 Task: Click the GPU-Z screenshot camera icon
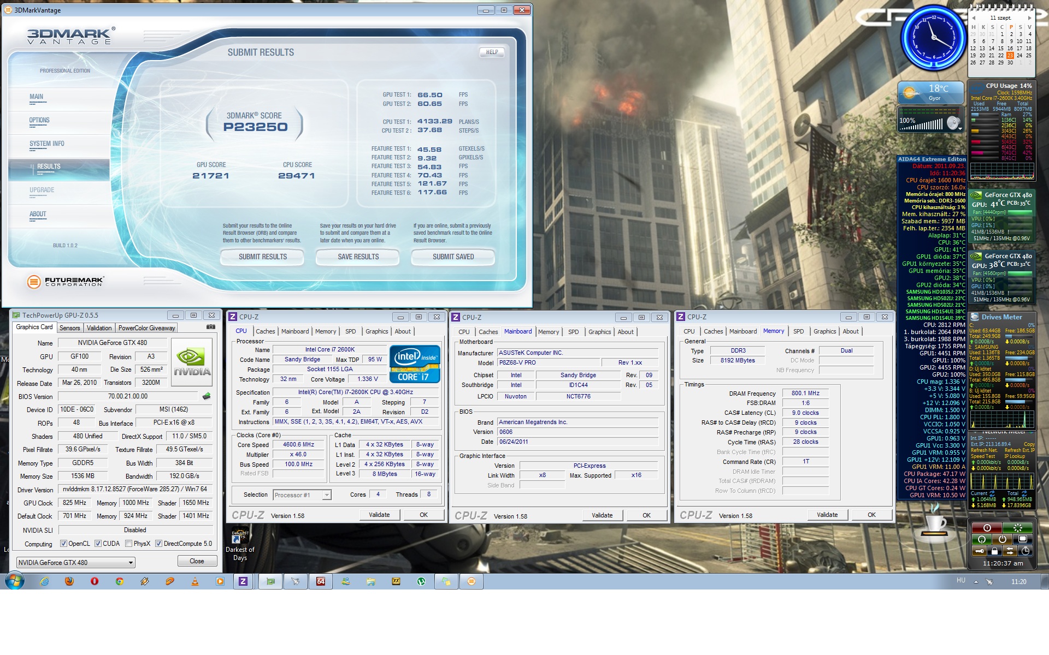210,327
